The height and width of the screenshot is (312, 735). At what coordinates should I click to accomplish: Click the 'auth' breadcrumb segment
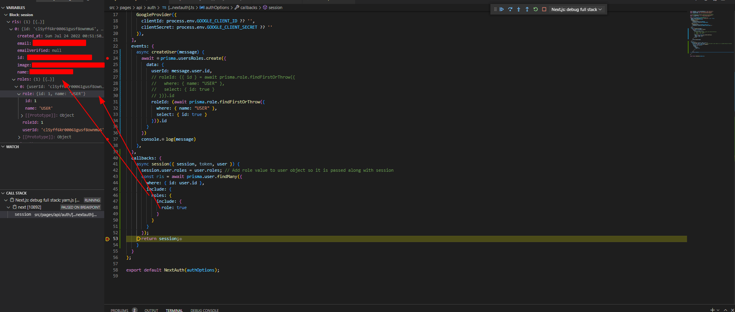pyautogui.click(x=151, y=7)
